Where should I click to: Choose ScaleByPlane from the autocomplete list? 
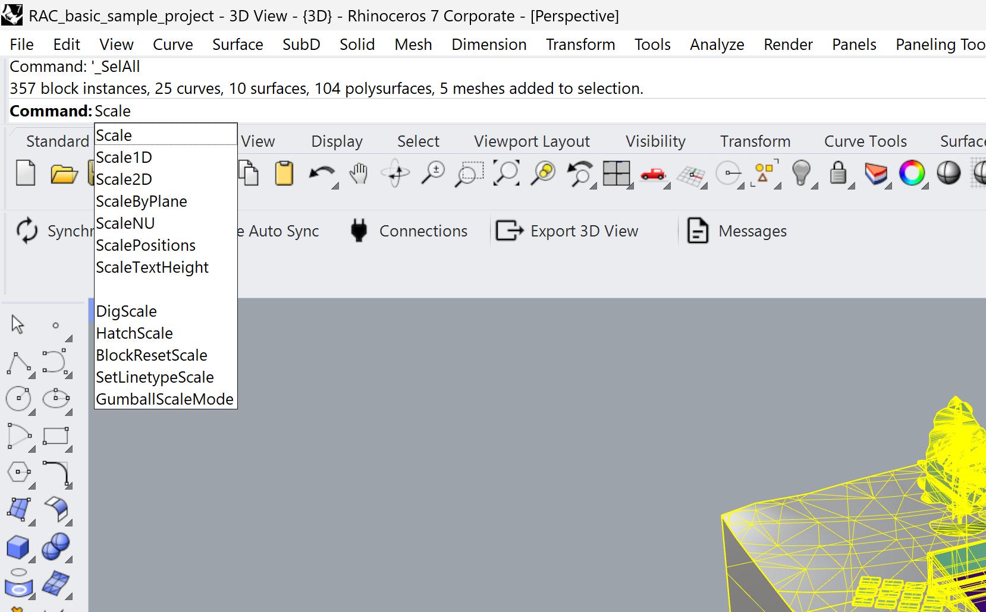(x=166, y=201)
